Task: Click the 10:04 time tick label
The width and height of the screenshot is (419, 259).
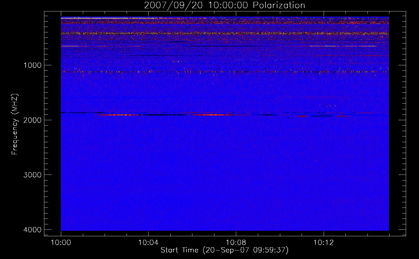Action: pos(148,243)
